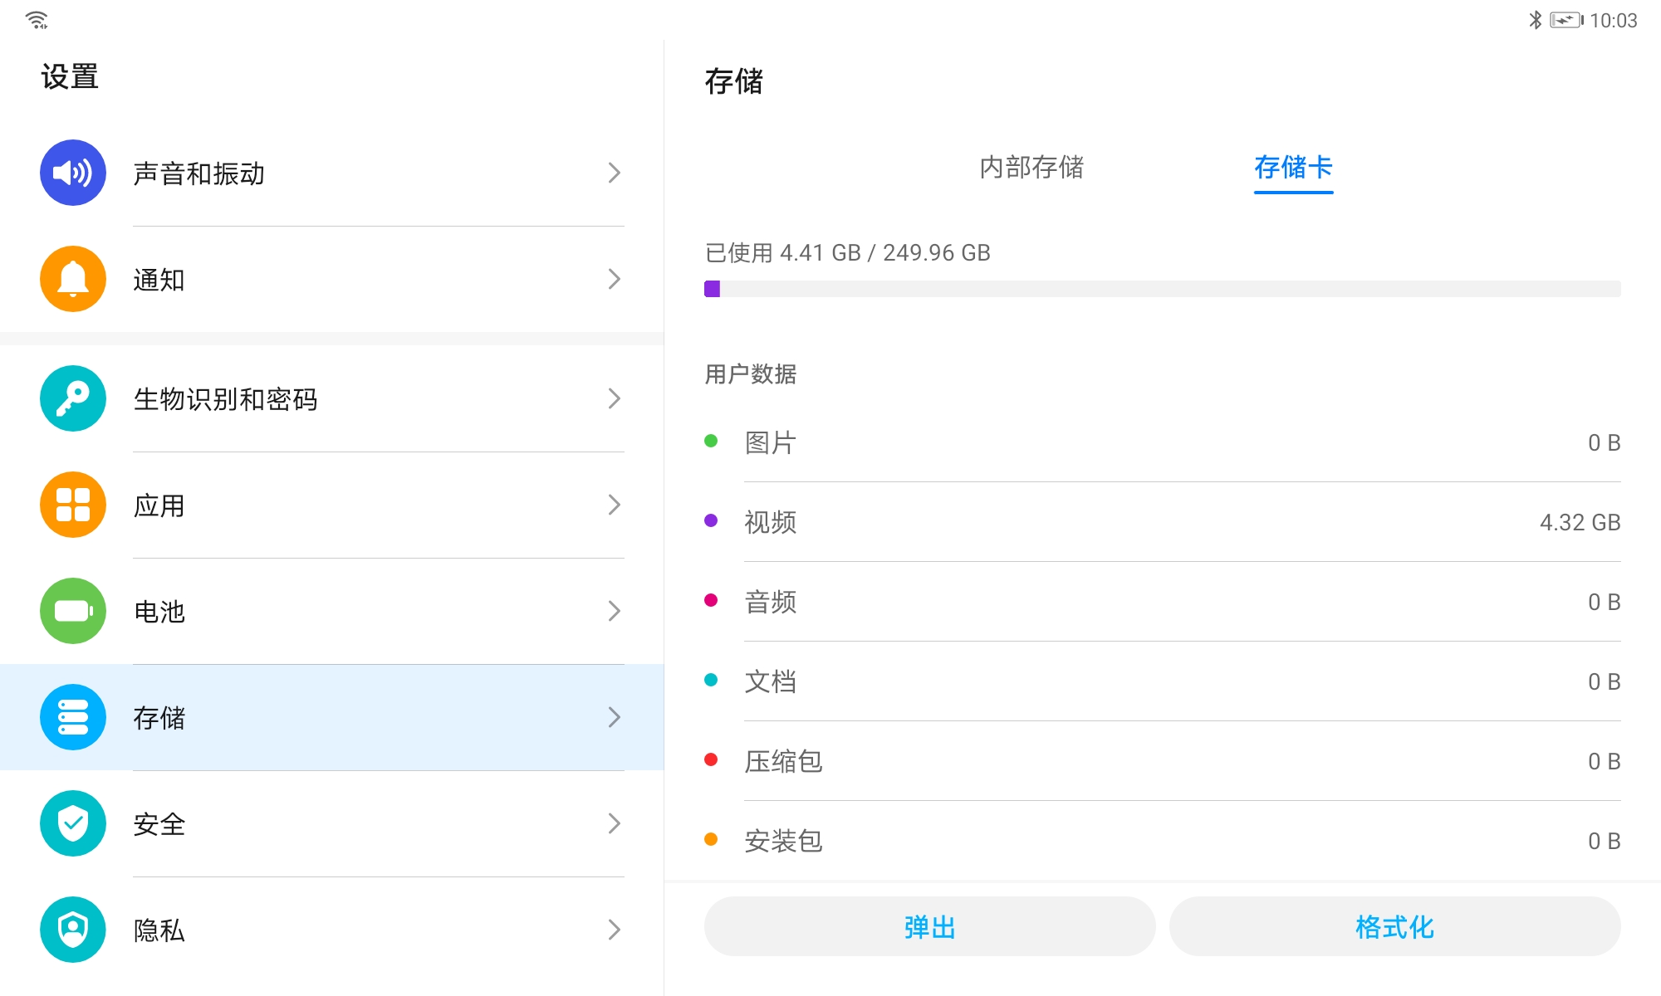Viewport: 1661px width, 996px height.
Task: Open the 电池 row arrow
Action: click(x=614, y=611)
